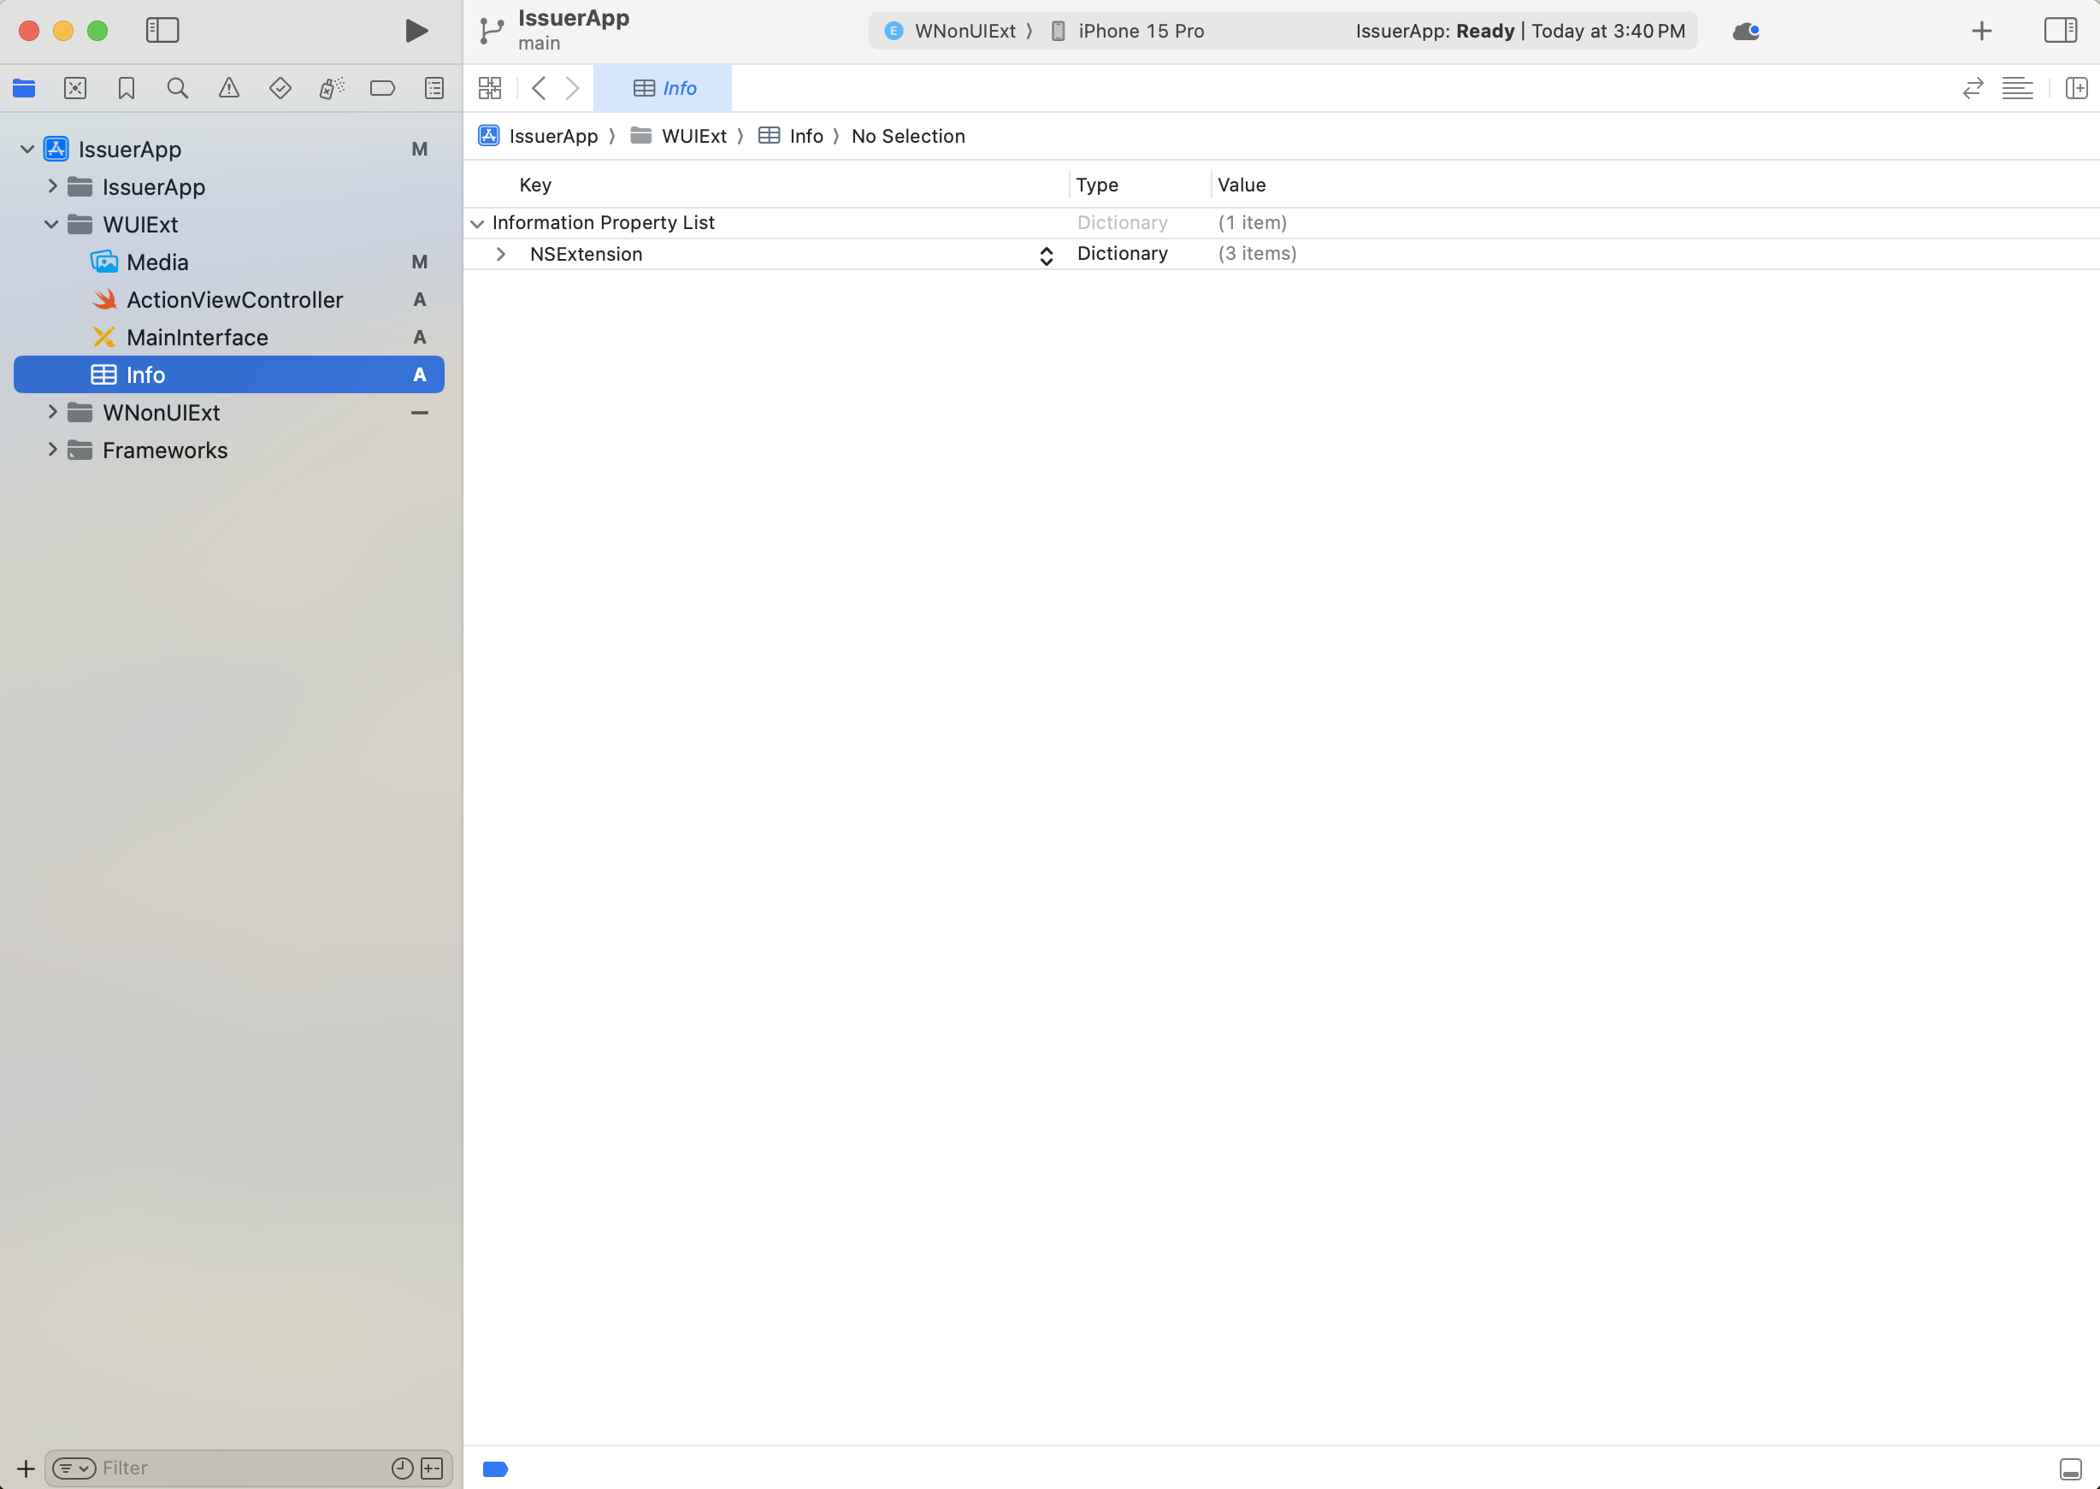Click the code review arrows icon

click(x=1973, y=88)
